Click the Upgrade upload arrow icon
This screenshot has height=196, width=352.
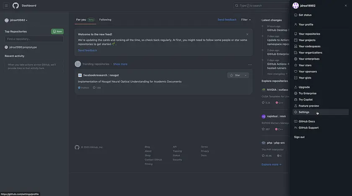coord(295,87)
